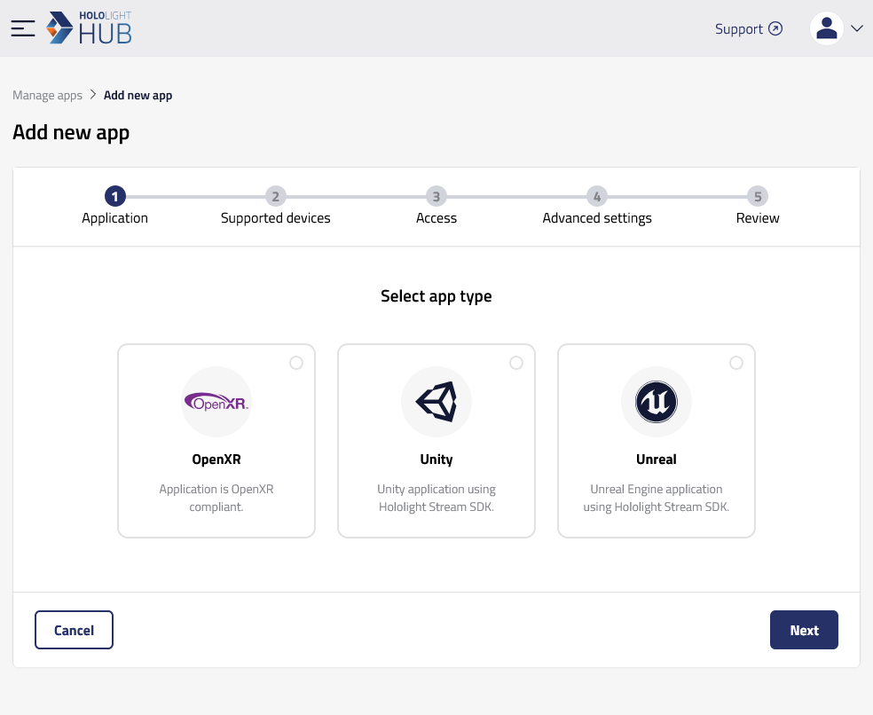Screen dimensions: 873x715
Task: Click step 1 Application circle
Action: (x=115, y=196)
